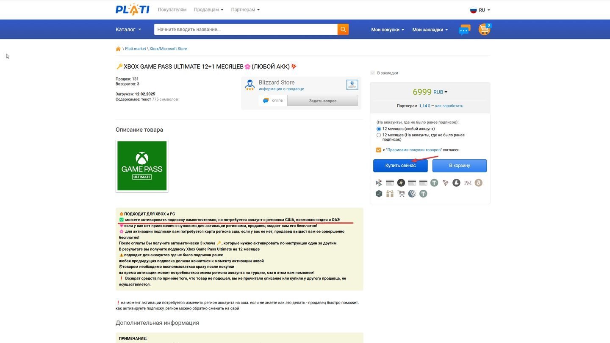Open the Game Pass Ultimate product thumbnail
The width and height of the screenshot is (610, 343).
click(142, 166)
